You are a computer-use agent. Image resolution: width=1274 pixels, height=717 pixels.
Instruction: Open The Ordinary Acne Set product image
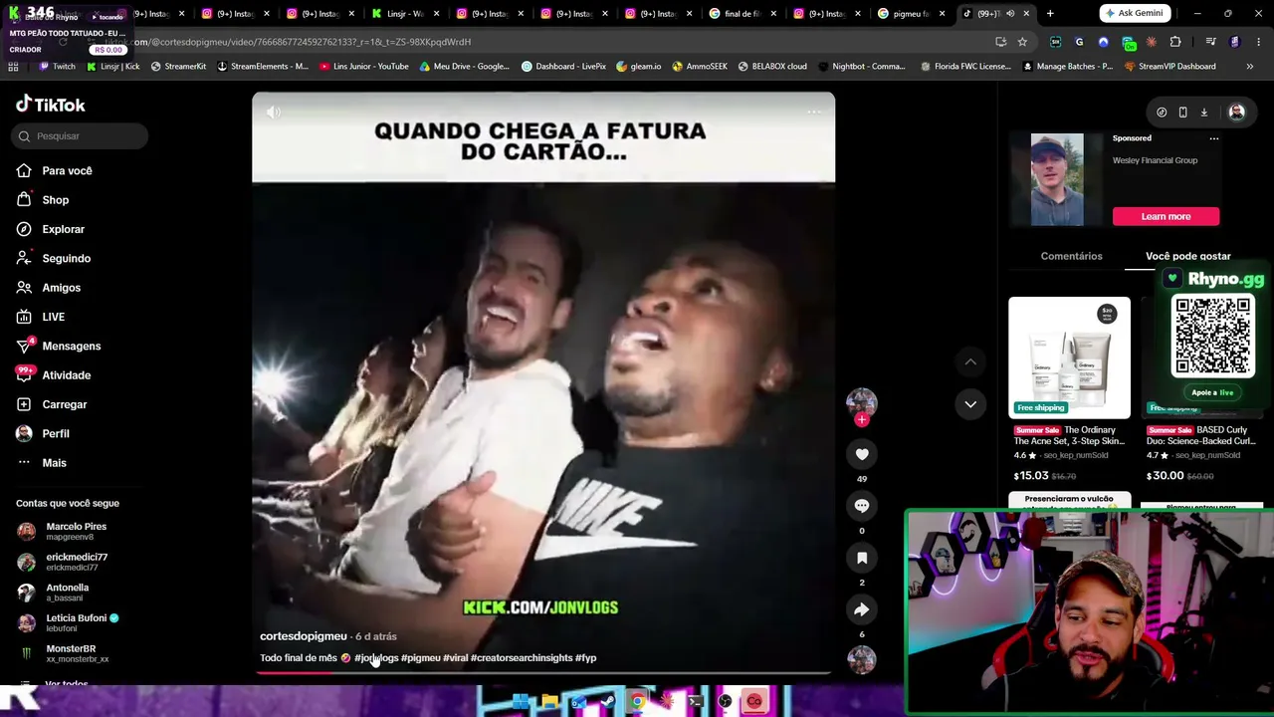click(x=1069, y=358)
